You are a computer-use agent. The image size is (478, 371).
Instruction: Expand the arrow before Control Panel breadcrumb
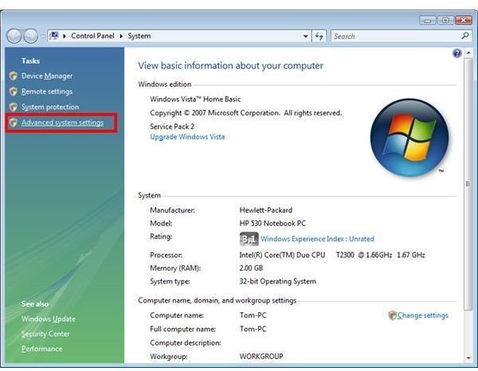(x=65, y=36)
